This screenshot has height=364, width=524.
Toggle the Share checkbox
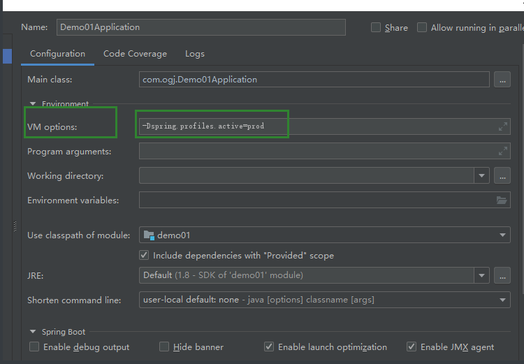click(x=376, y=27)
